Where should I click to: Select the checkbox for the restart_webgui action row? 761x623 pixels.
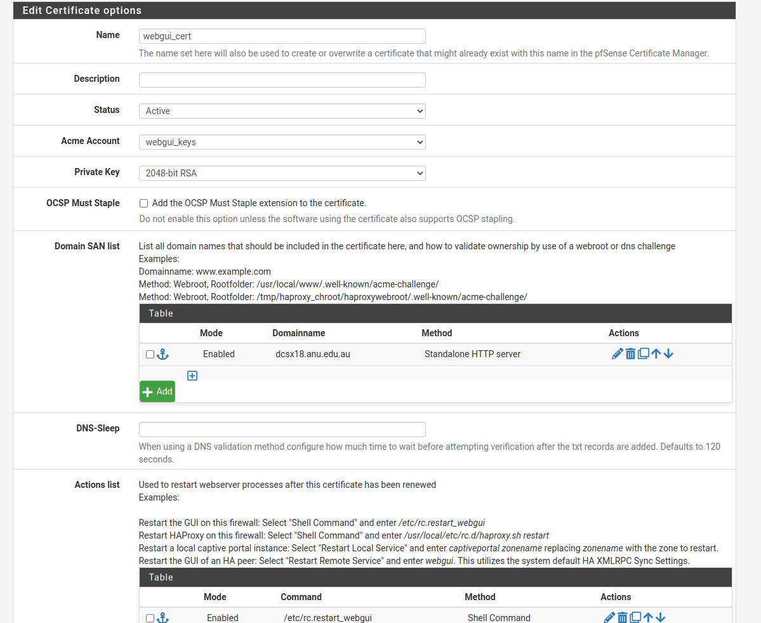click(x=150, y=618)
